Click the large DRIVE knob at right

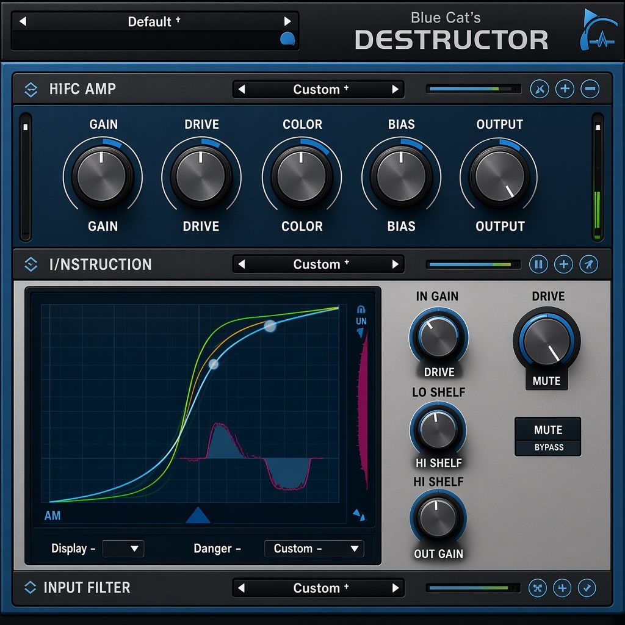point(547,341)
